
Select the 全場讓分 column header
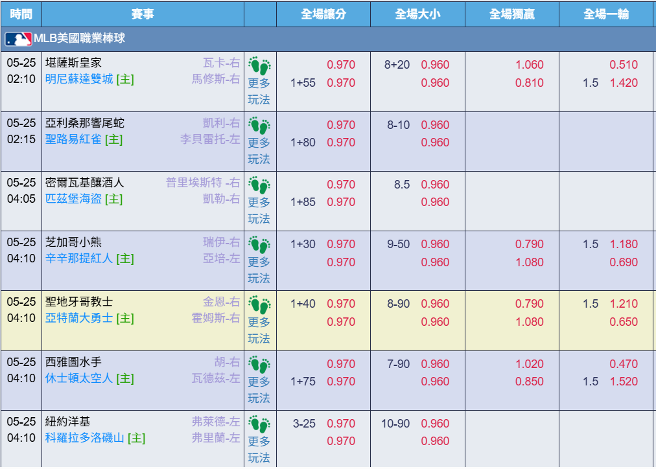(x=323, y=14)
